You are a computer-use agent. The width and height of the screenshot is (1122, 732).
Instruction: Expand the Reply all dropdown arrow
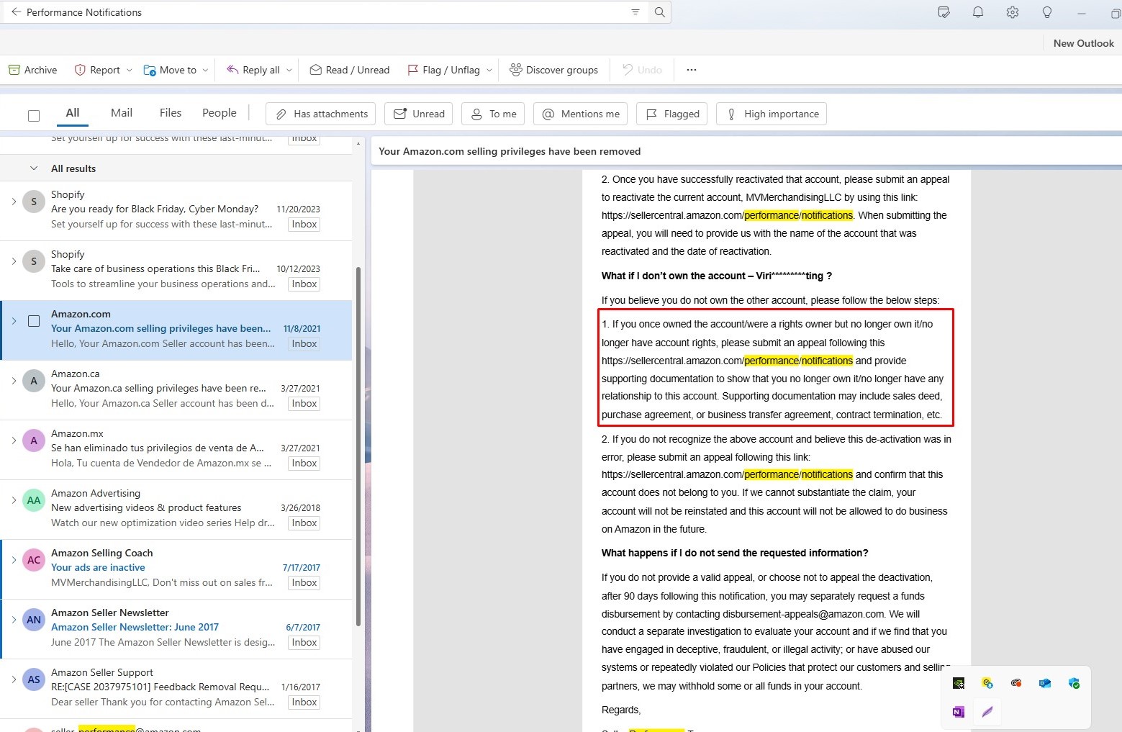tap(289, 70)
